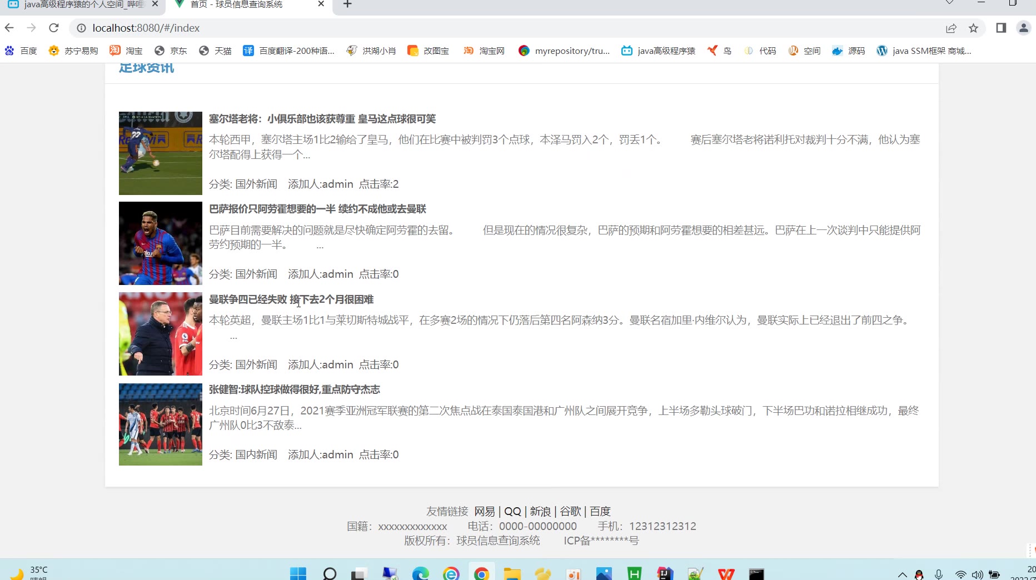The width and height of the screenshot is (1036, 580).
Task: Click the 足球资讯 section heading
Action: 147,68
